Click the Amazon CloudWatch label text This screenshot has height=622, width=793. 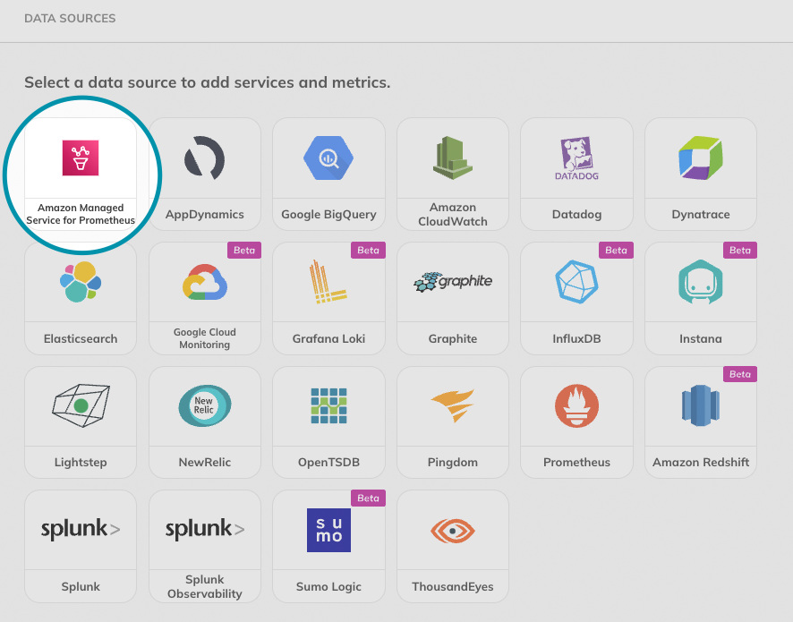453,215
